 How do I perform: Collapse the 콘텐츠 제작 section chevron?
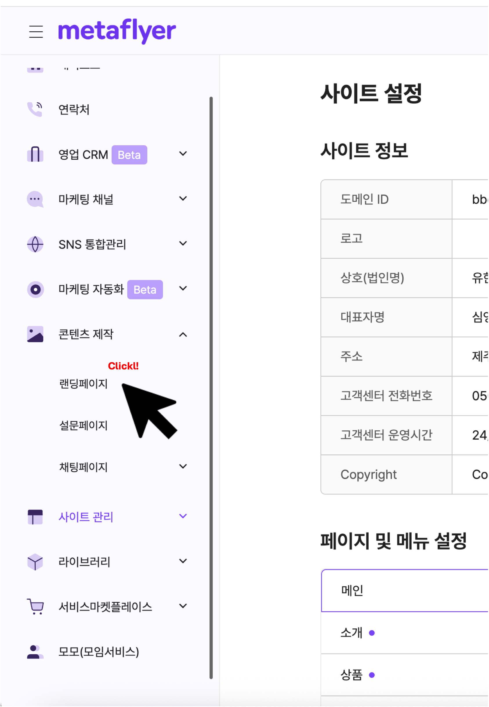pos(183,335)
